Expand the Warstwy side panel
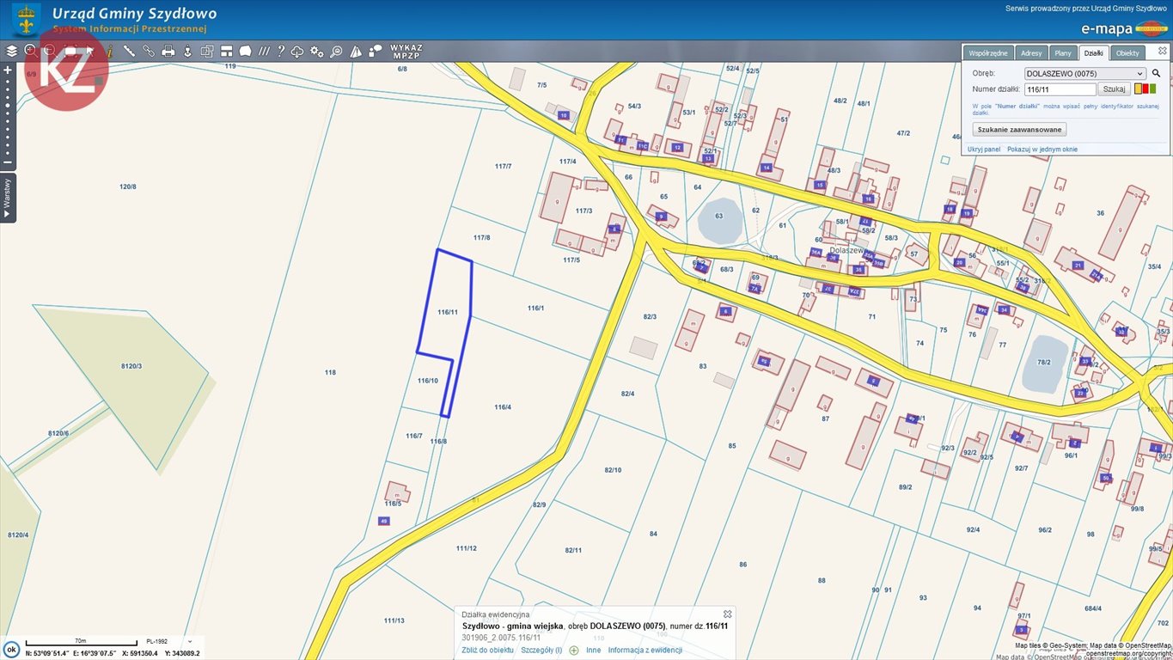Screen dimensions: 1173x660 pyautogui.click(x=8, y=198)
